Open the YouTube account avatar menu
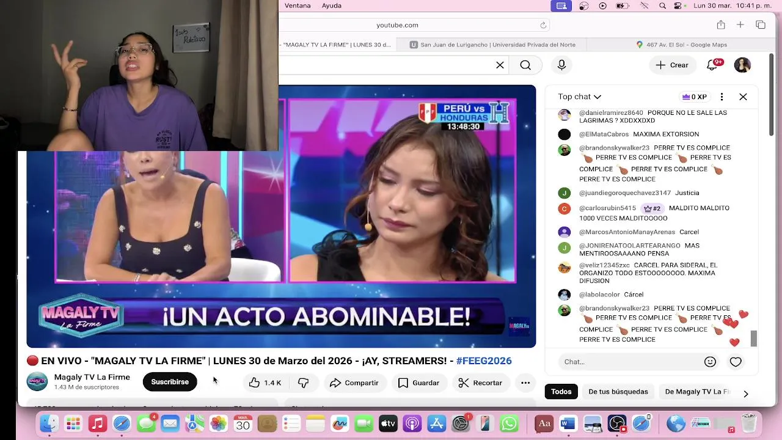The image size is (782, 440). click(742, 65)
